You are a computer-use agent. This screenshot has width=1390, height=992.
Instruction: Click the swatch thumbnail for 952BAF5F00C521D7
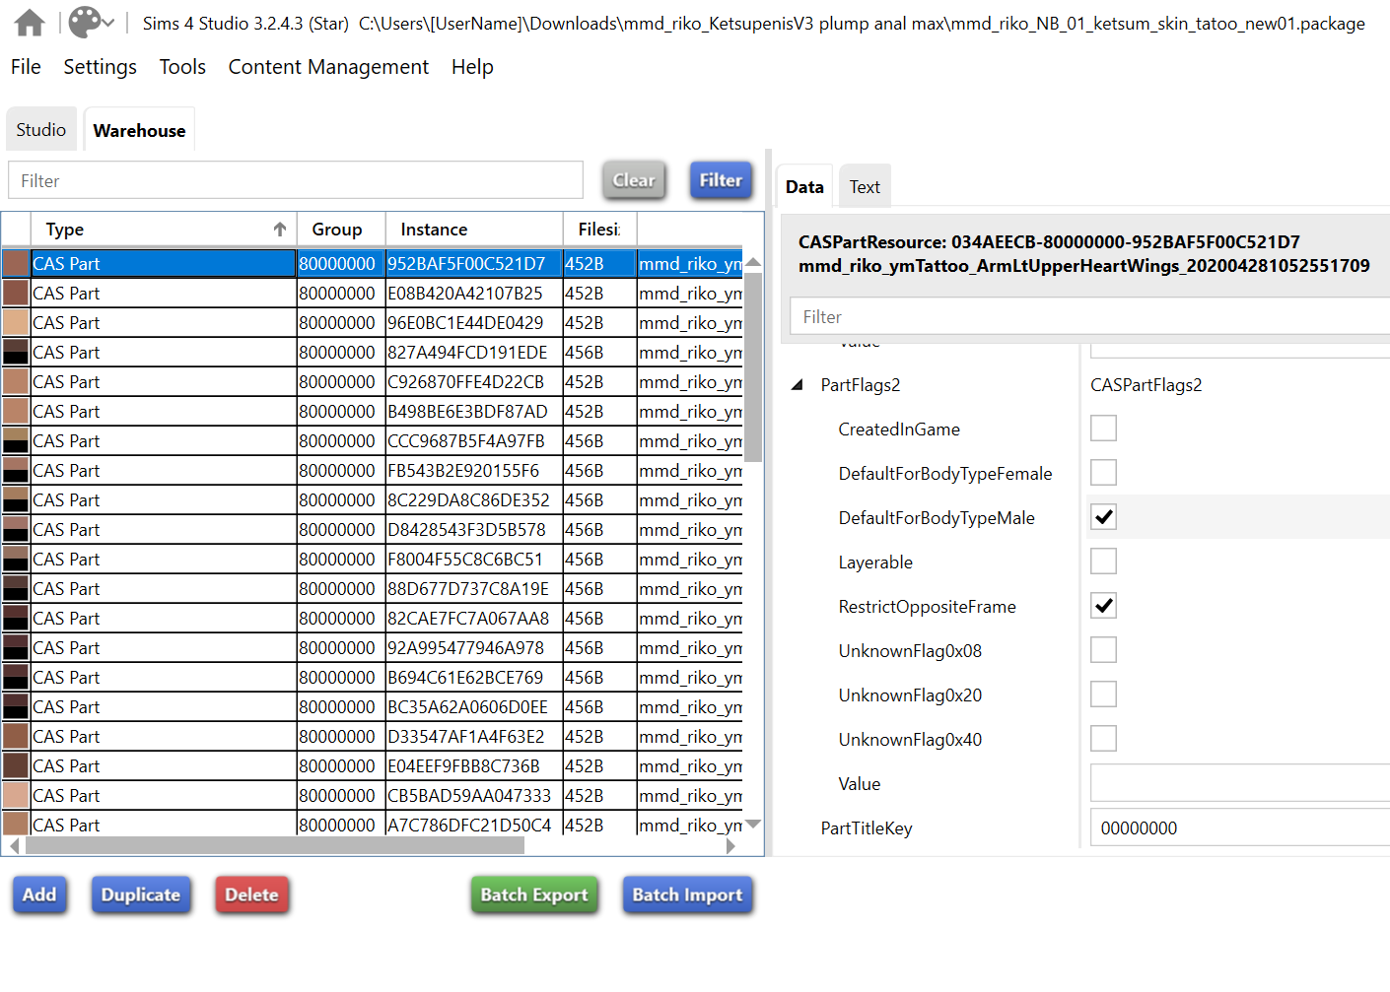[x=16, y=263]
